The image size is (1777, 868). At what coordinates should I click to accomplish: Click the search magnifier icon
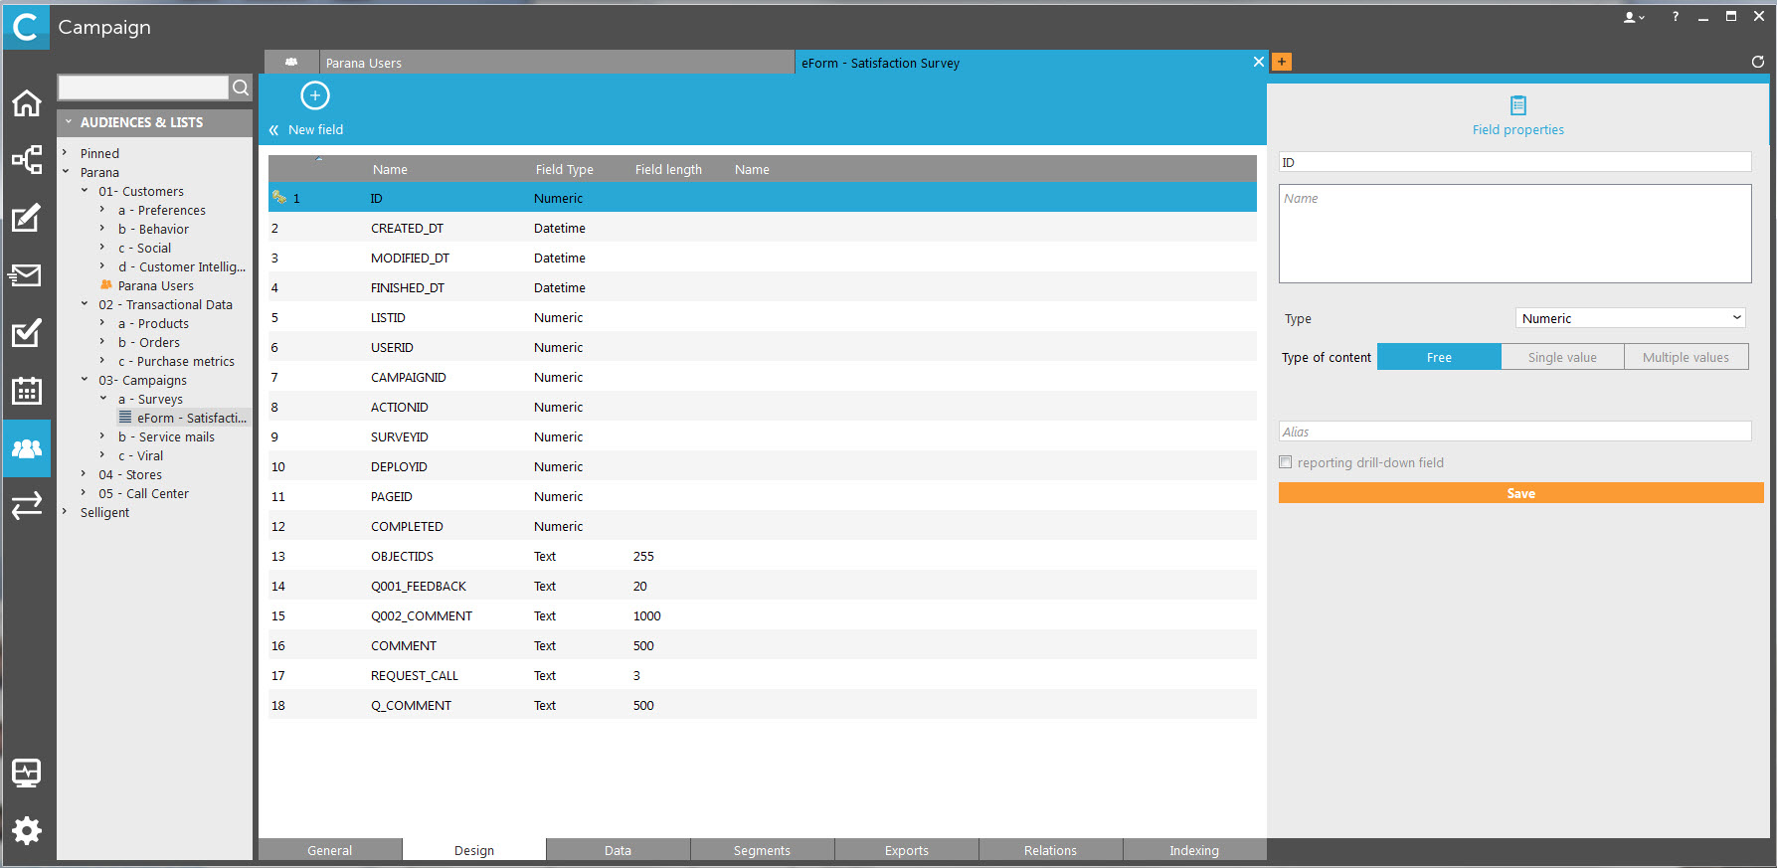click(x=241, y=87)
